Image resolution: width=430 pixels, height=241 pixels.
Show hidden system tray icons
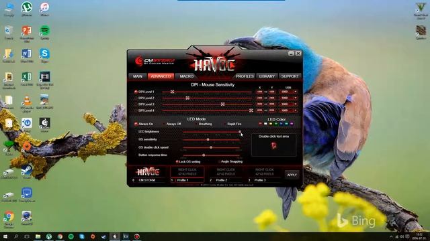(391, 236)
